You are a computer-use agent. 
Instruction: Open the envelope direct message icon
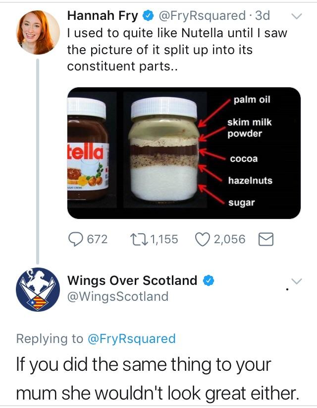266,239
